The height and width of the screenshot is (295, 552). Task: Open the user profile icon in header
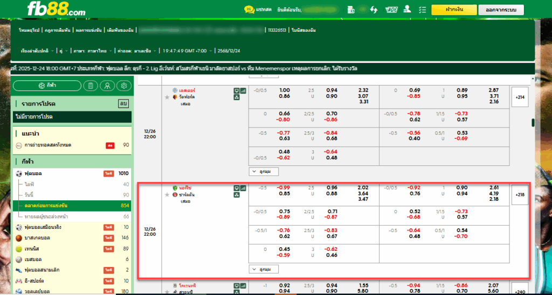click(x=408, y=10)
